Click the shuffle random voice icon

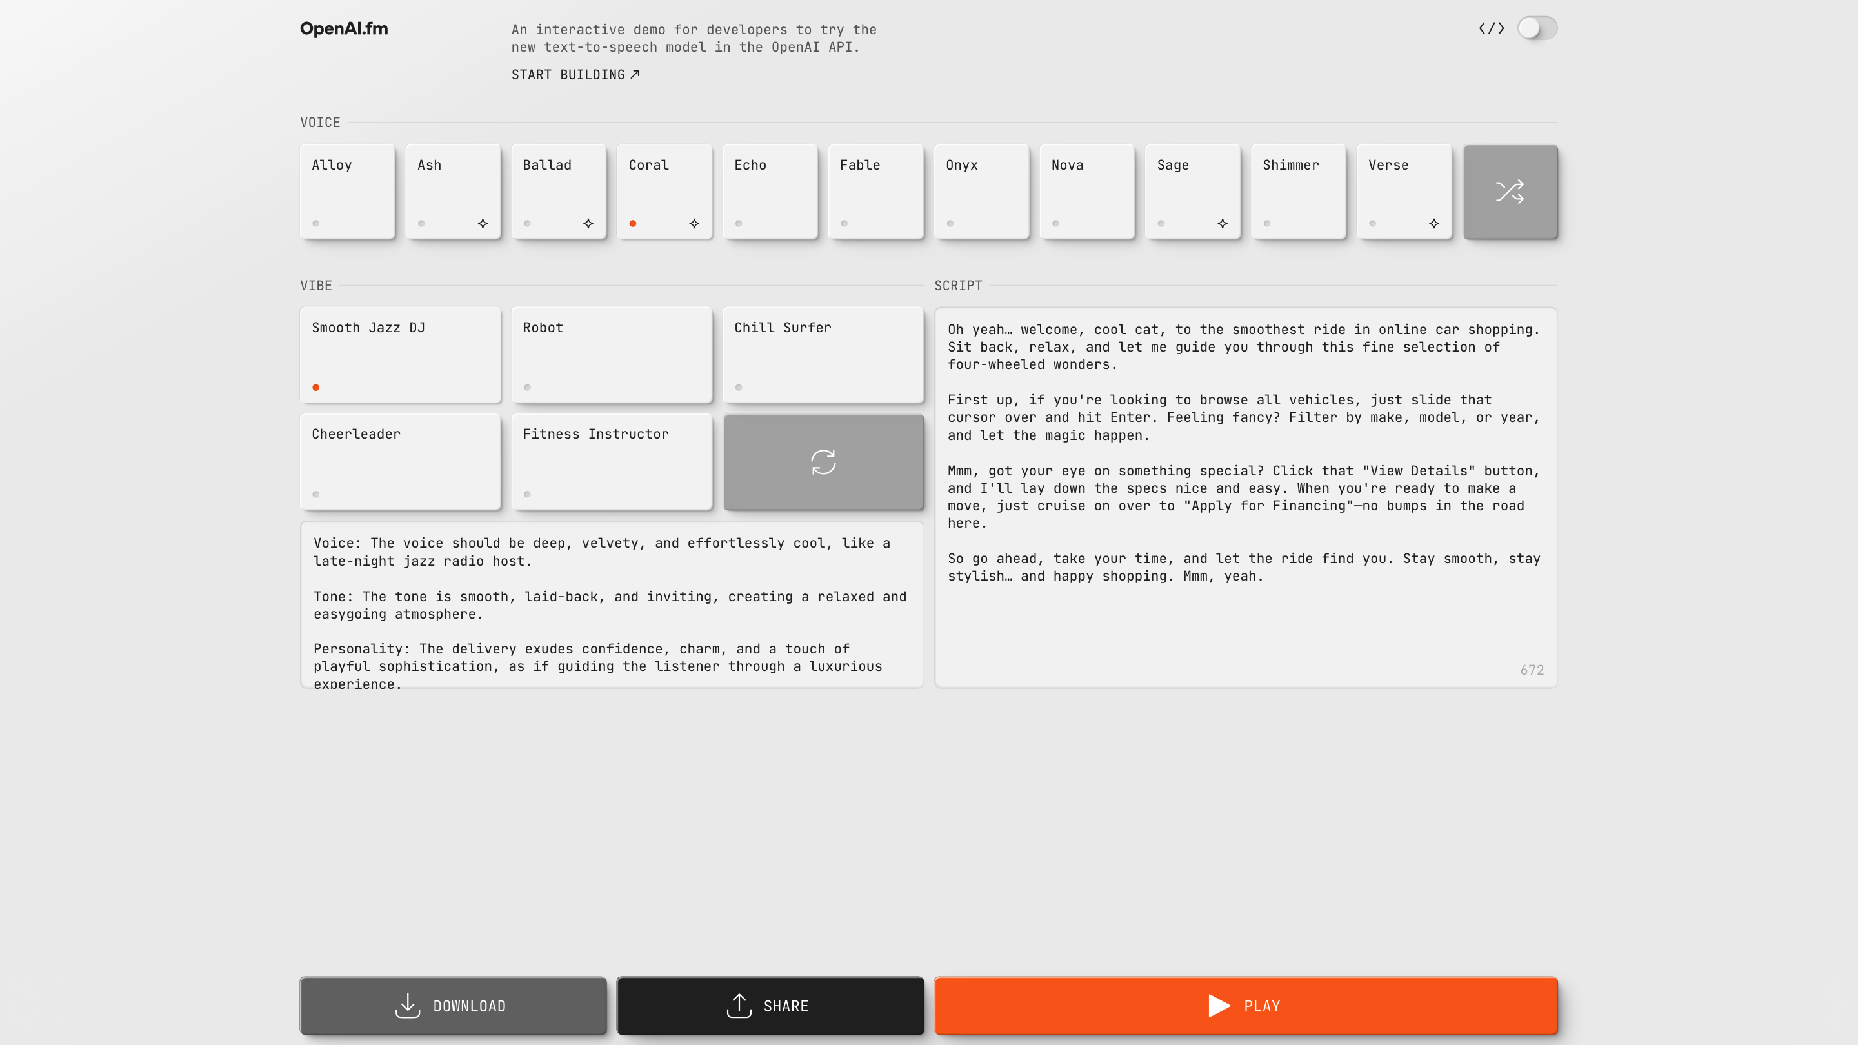1510,192
